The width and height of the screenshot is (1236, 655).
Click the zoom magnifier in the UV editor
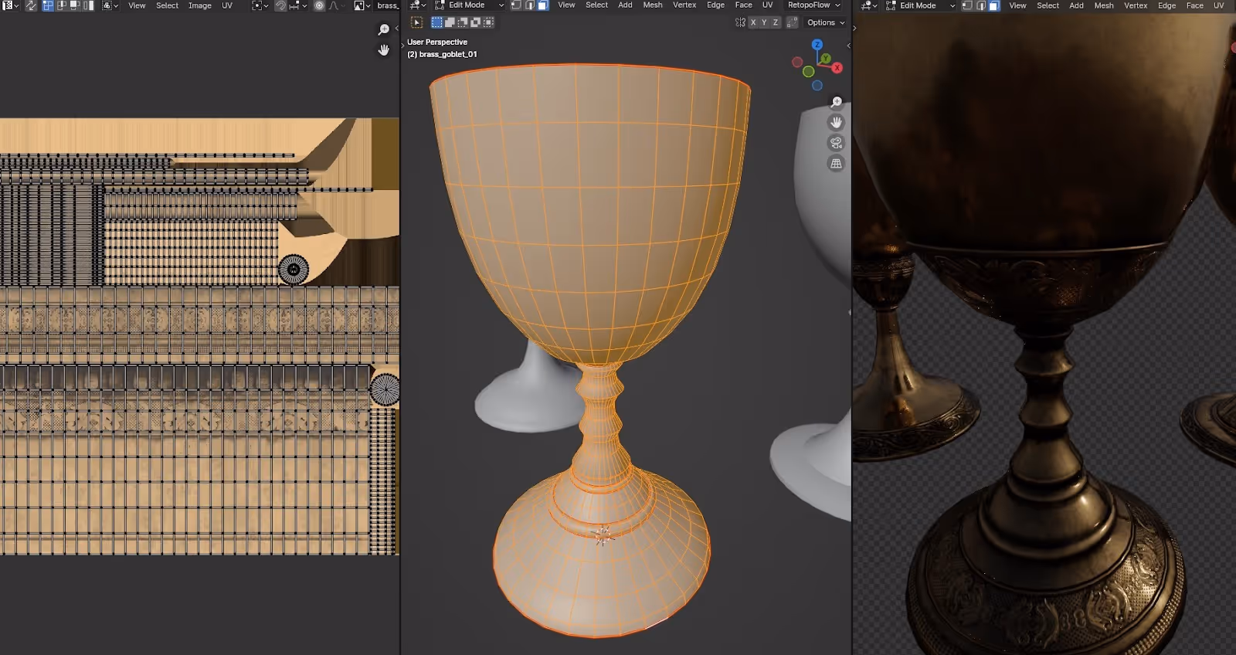(x=383, y=29)
